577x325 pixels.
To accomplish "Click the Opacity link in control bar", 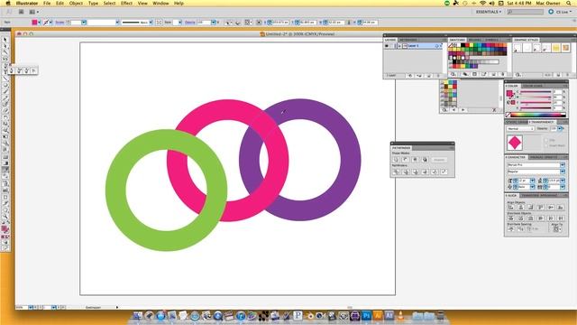I will pyautogui.click(x=190, y=23).
